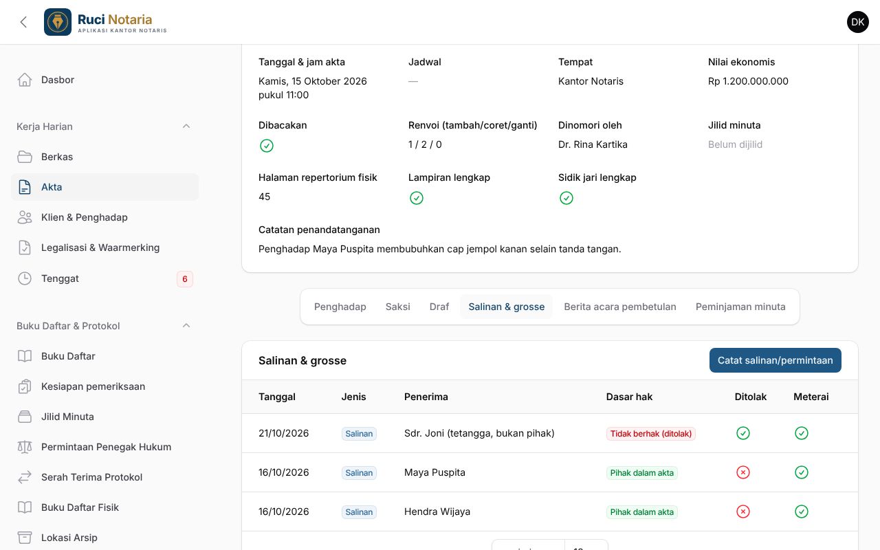Open Legalisasi & Waarmerking icon
This screenshot has height=550, width=880.
point(25,247)
